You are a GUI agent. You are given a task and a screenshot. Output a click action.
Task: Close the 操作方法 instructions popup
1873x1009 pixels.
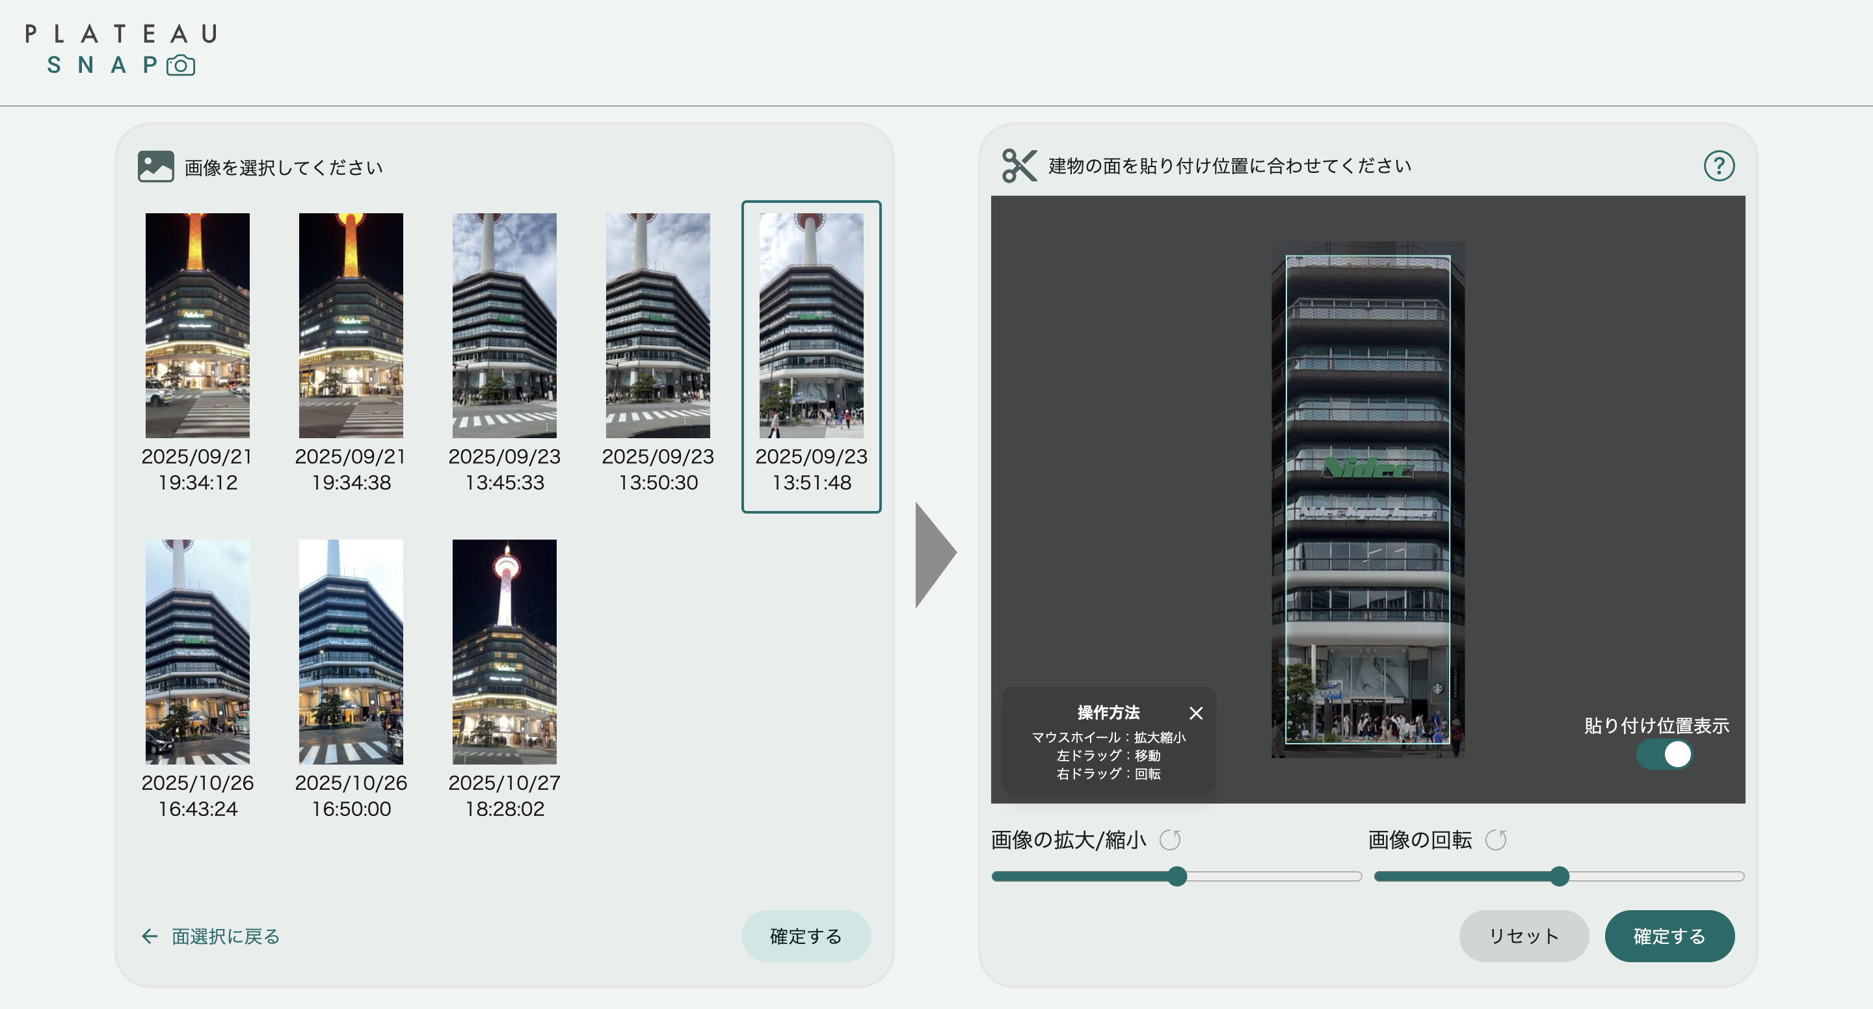coord(1195,713)
